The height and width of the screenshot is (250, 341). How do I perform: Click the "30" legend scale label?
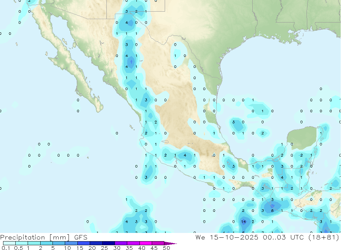coord(117,248)
